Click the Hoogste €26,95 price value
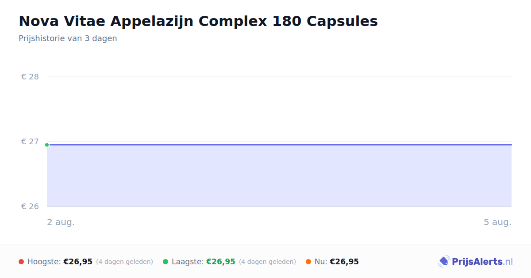The image size is (531, 278). pyautogui.click(x=78, y=262)
